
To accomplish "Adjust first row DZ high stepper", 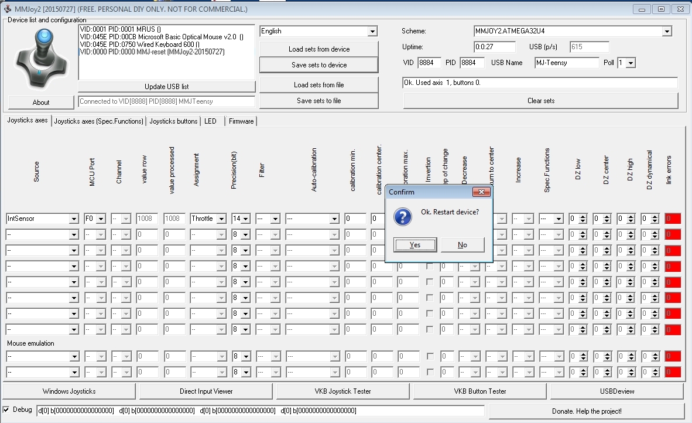I will click(631, 219).
